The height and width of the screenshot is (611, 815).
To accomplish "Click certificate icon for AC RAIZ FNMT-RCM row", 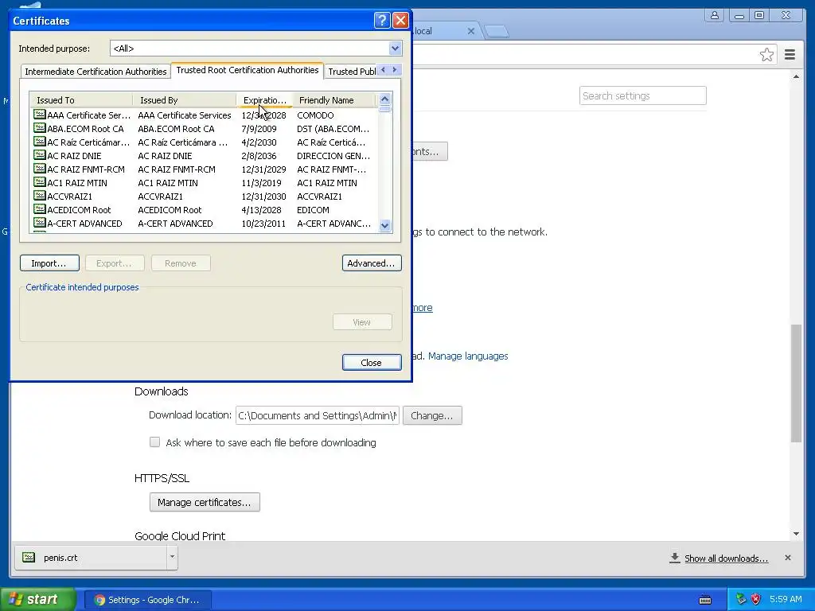I will click(x=40, y=169).
